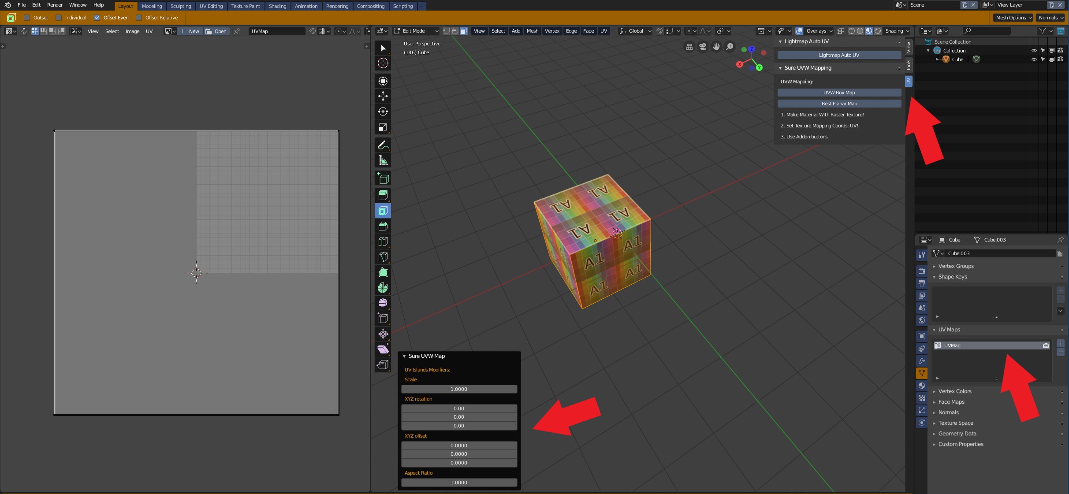The height and width of the screenshot is (494, 1069).
Task: Choose the Knife tool icon
Action: click(383, 257)
